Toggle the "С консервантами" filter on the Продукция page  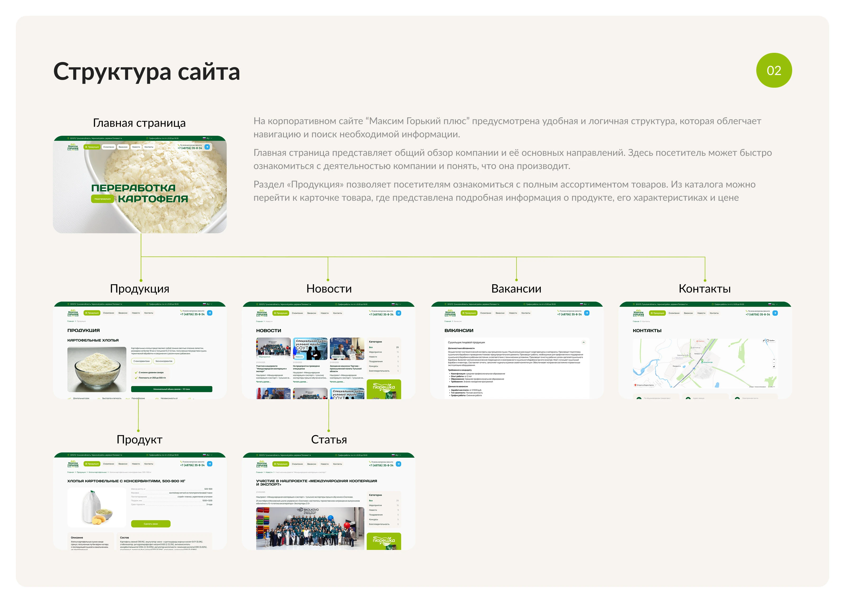pos(142,361)
